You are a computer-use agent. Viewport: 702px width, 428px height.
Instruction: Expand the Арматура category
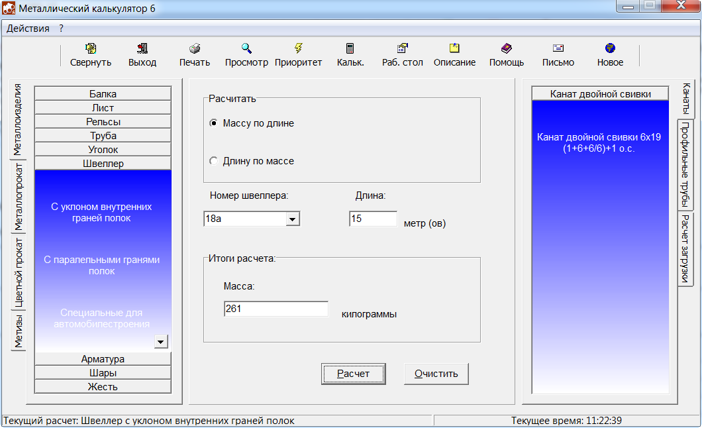(x=103, y=359)
